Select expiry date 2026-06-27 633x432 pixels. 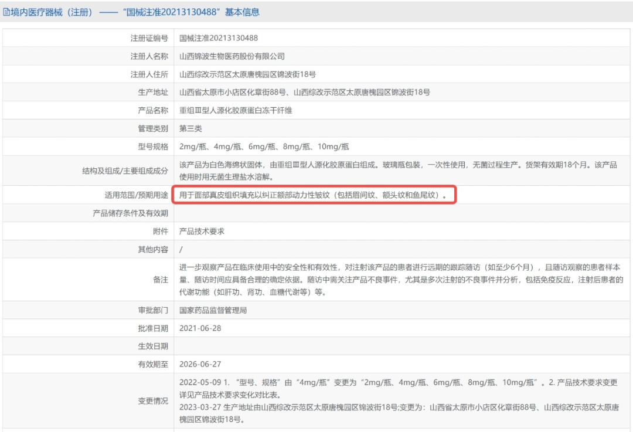click(200, 364)
